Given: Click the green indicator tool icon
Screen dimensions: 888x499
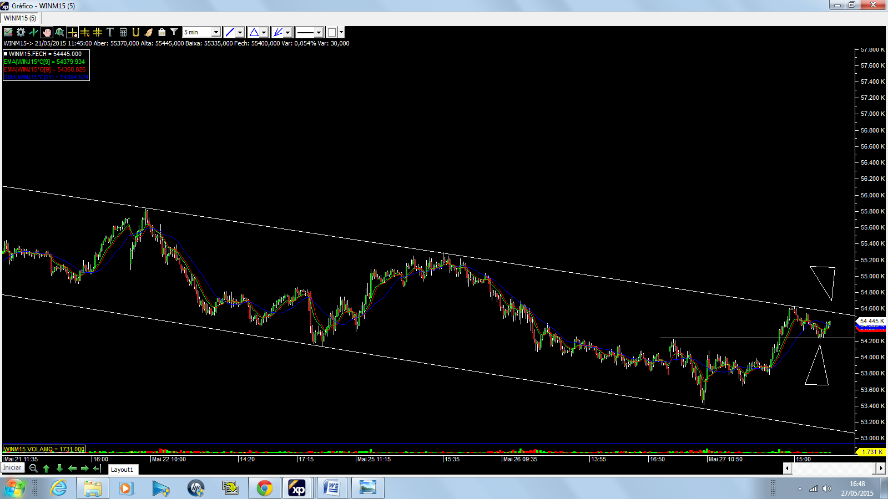Looking at the screenshot, I should (34, 32).
